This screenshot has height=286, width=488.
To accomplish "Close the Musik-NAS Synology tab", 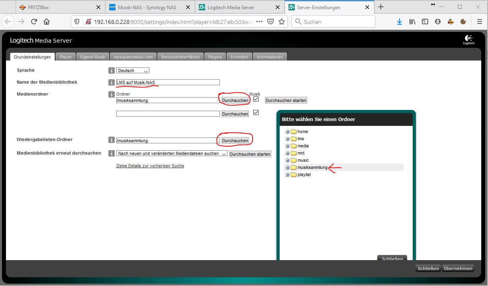I will (188, 7).
